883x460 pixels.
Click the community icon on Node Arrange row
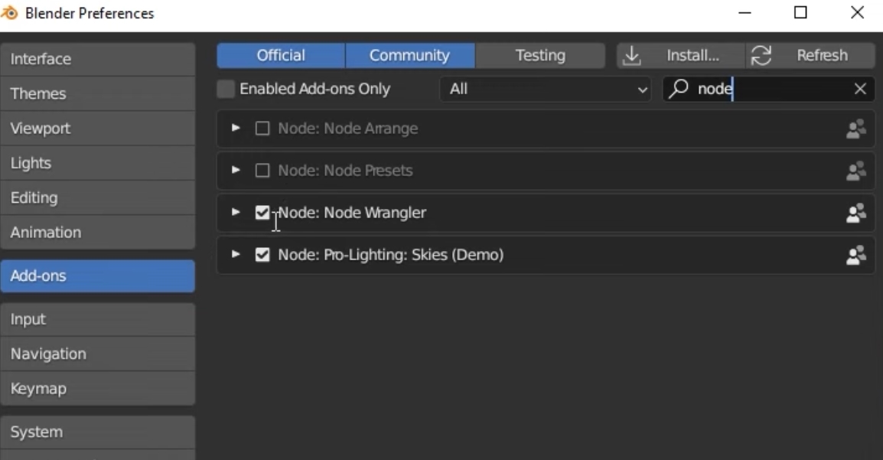click(855, 129)
